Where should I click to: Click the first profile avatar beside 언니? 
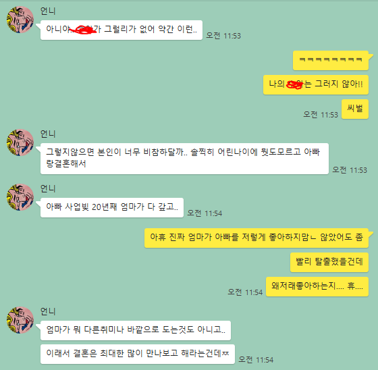pos(20,20)
